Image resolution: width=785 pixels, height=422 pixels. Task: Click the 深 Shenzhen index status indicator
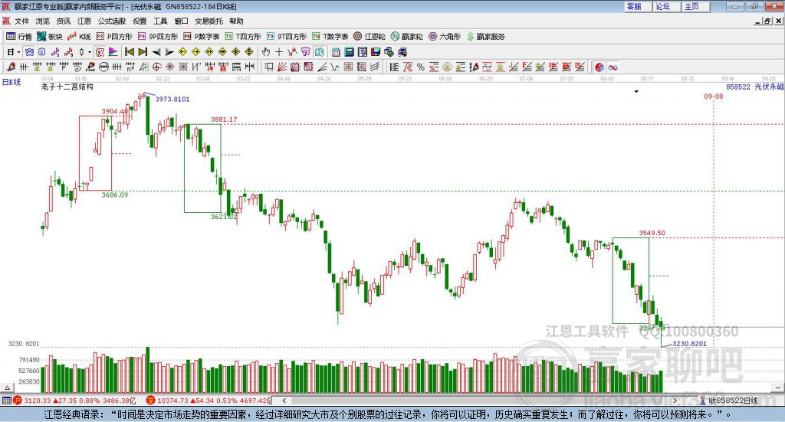[151, 401]
